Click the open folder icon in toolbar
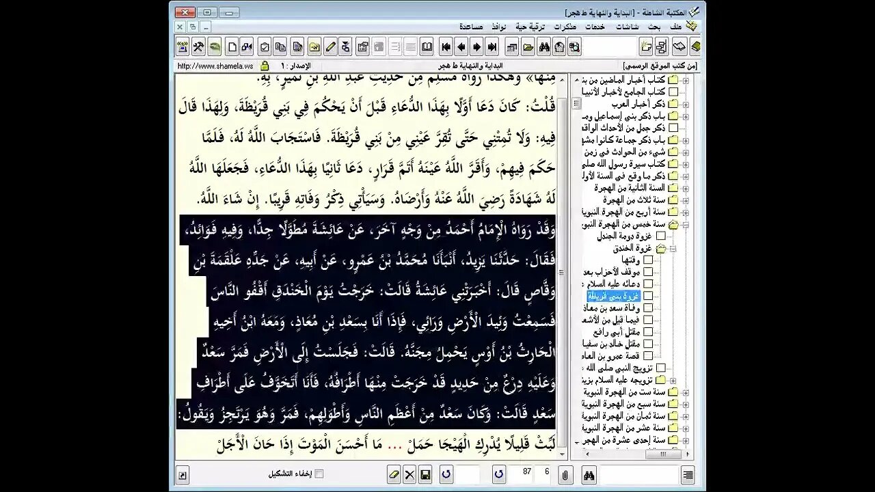 point(528,47)
